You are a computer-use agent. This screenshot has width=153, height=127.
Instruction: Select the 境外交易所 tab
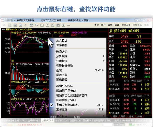tap(99, 121)
